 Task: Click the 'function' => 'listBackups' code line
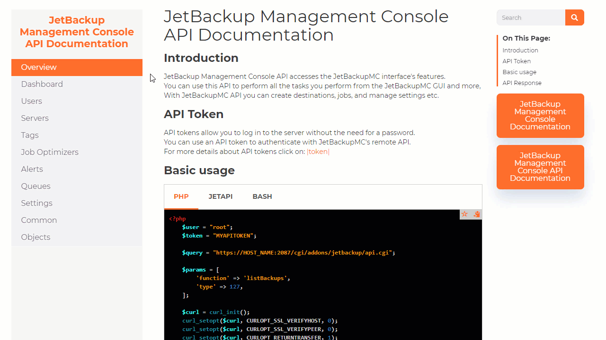point(243,278)
